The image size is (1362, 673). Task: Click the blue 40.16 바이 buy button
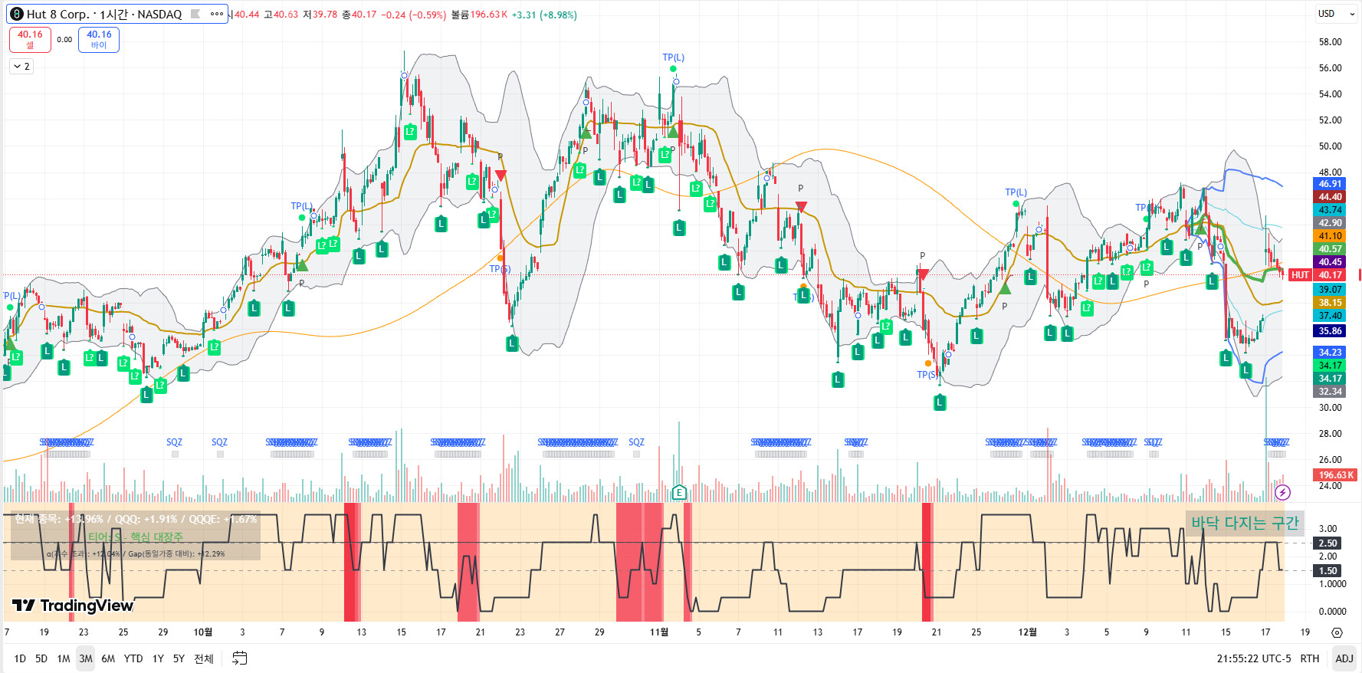pyautogui.click(x=99, y=40)
